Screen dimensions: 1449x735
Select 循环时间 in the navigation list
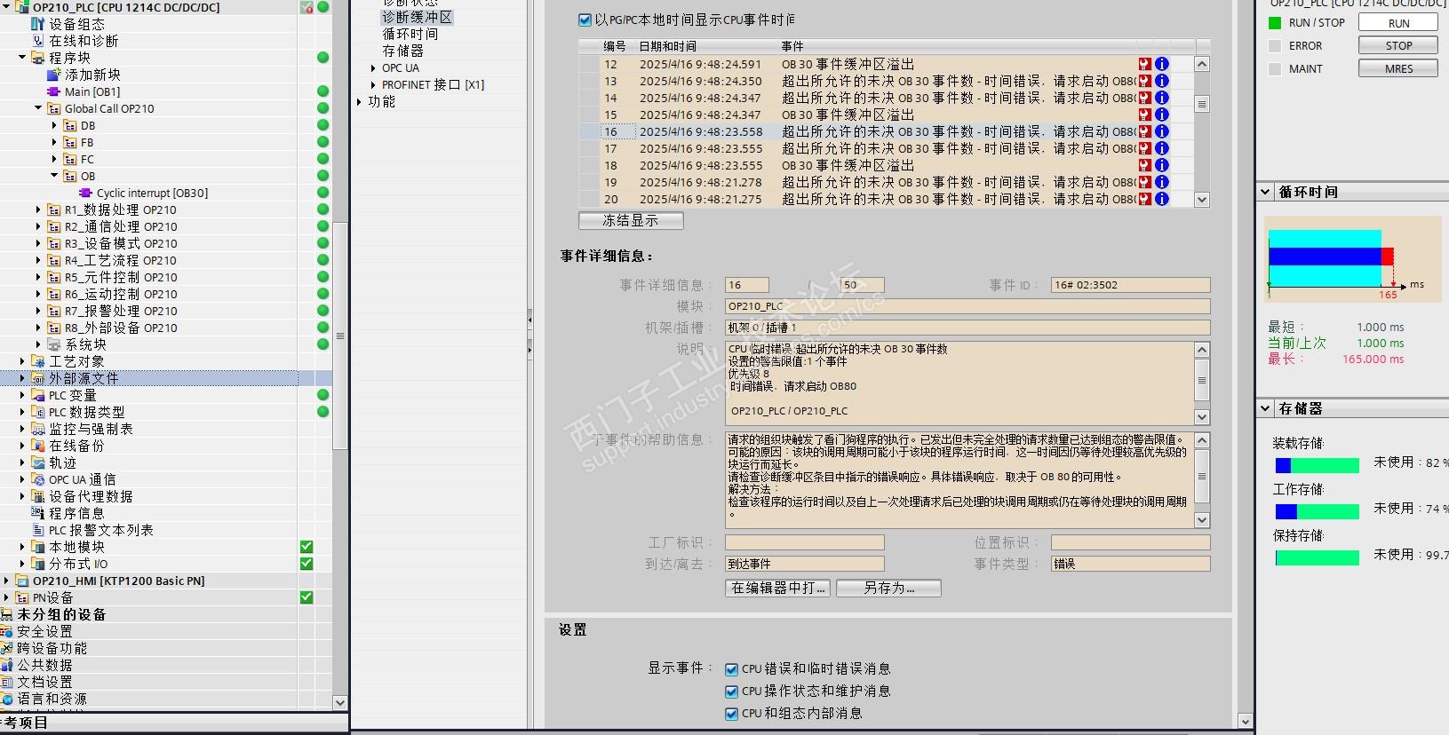410,34
